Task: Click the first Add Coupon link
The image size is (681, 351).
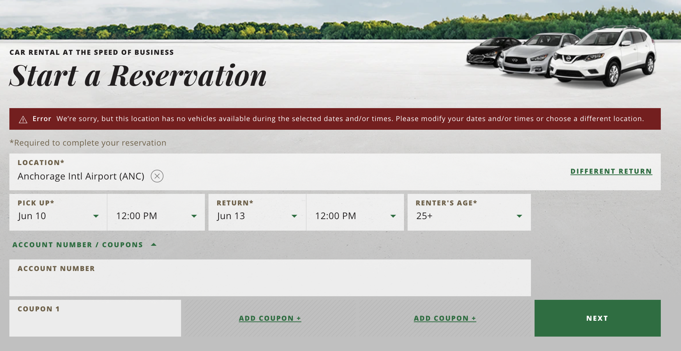Action: (x=270, y=318)
